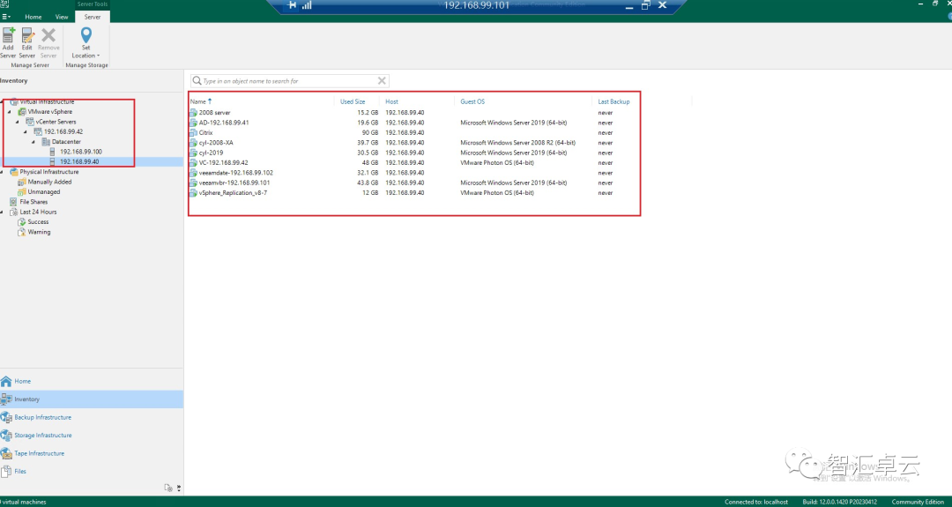952x507 pixels.
Task: Click the Home navigation pane icon
Action: coord(6,381)
